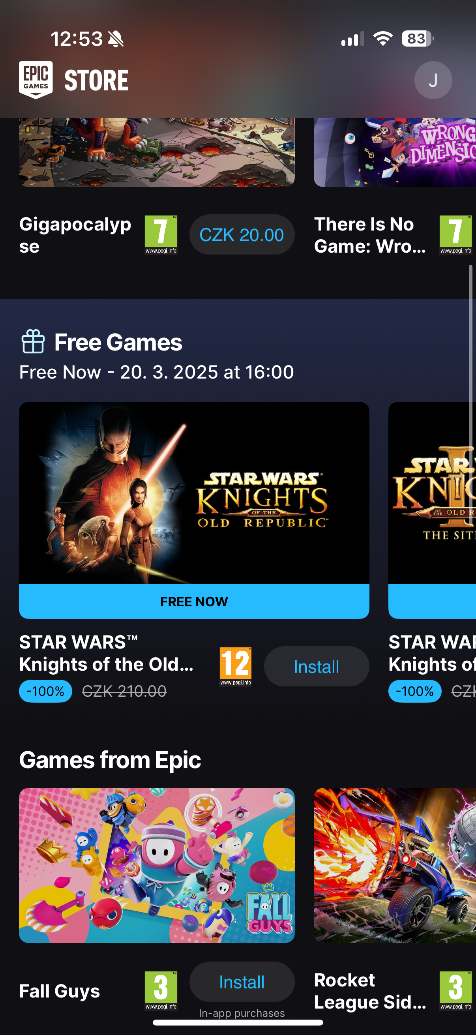The image size is (476, 1035).
Task: Open the Rocket League Sideswipe artwork
Action: pos(395,865)
